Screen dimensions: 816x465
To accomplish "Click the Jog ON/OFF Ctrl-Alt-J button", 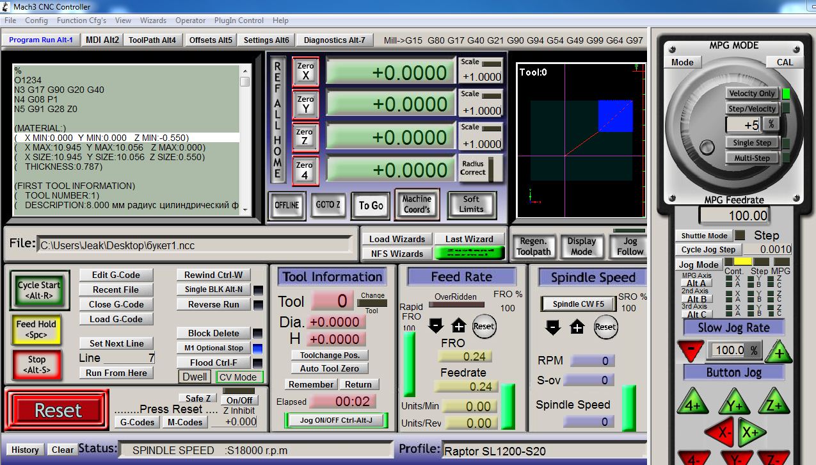I will point(336,421).
